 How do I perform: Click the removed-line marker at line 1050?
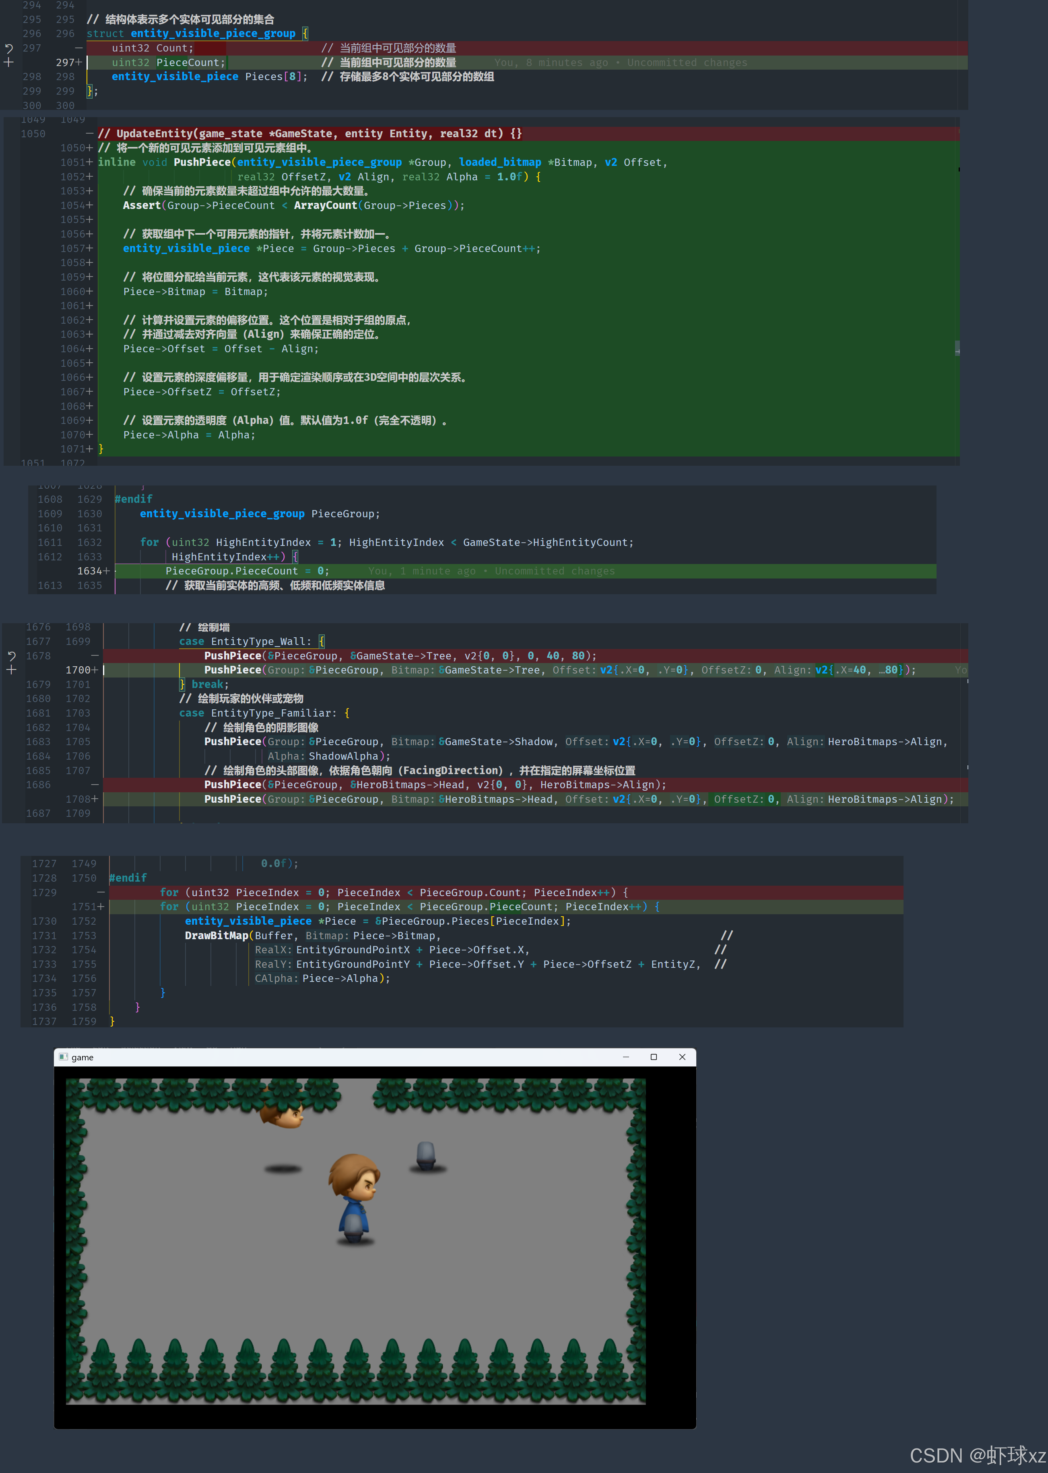[x=90, y=134]
